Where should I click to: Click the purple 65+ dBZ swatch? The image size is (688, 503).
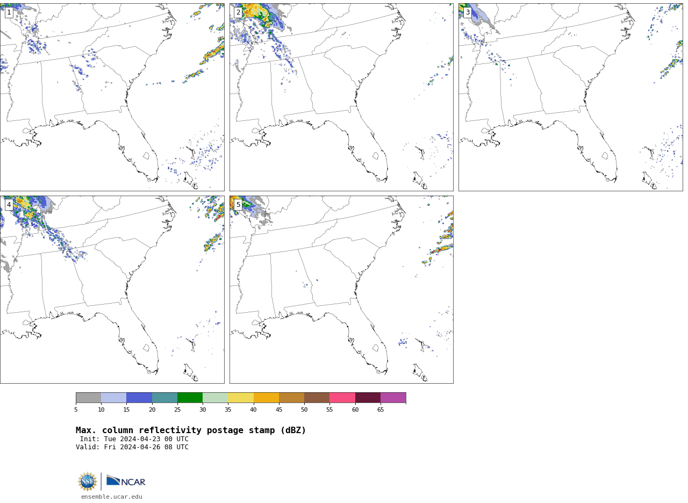click(x=393, y=398)
